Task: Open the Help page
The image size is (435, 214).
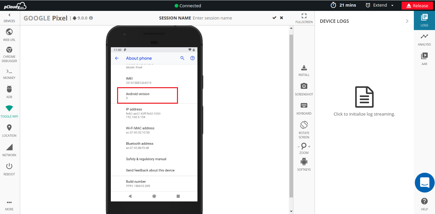Action: 424,204
